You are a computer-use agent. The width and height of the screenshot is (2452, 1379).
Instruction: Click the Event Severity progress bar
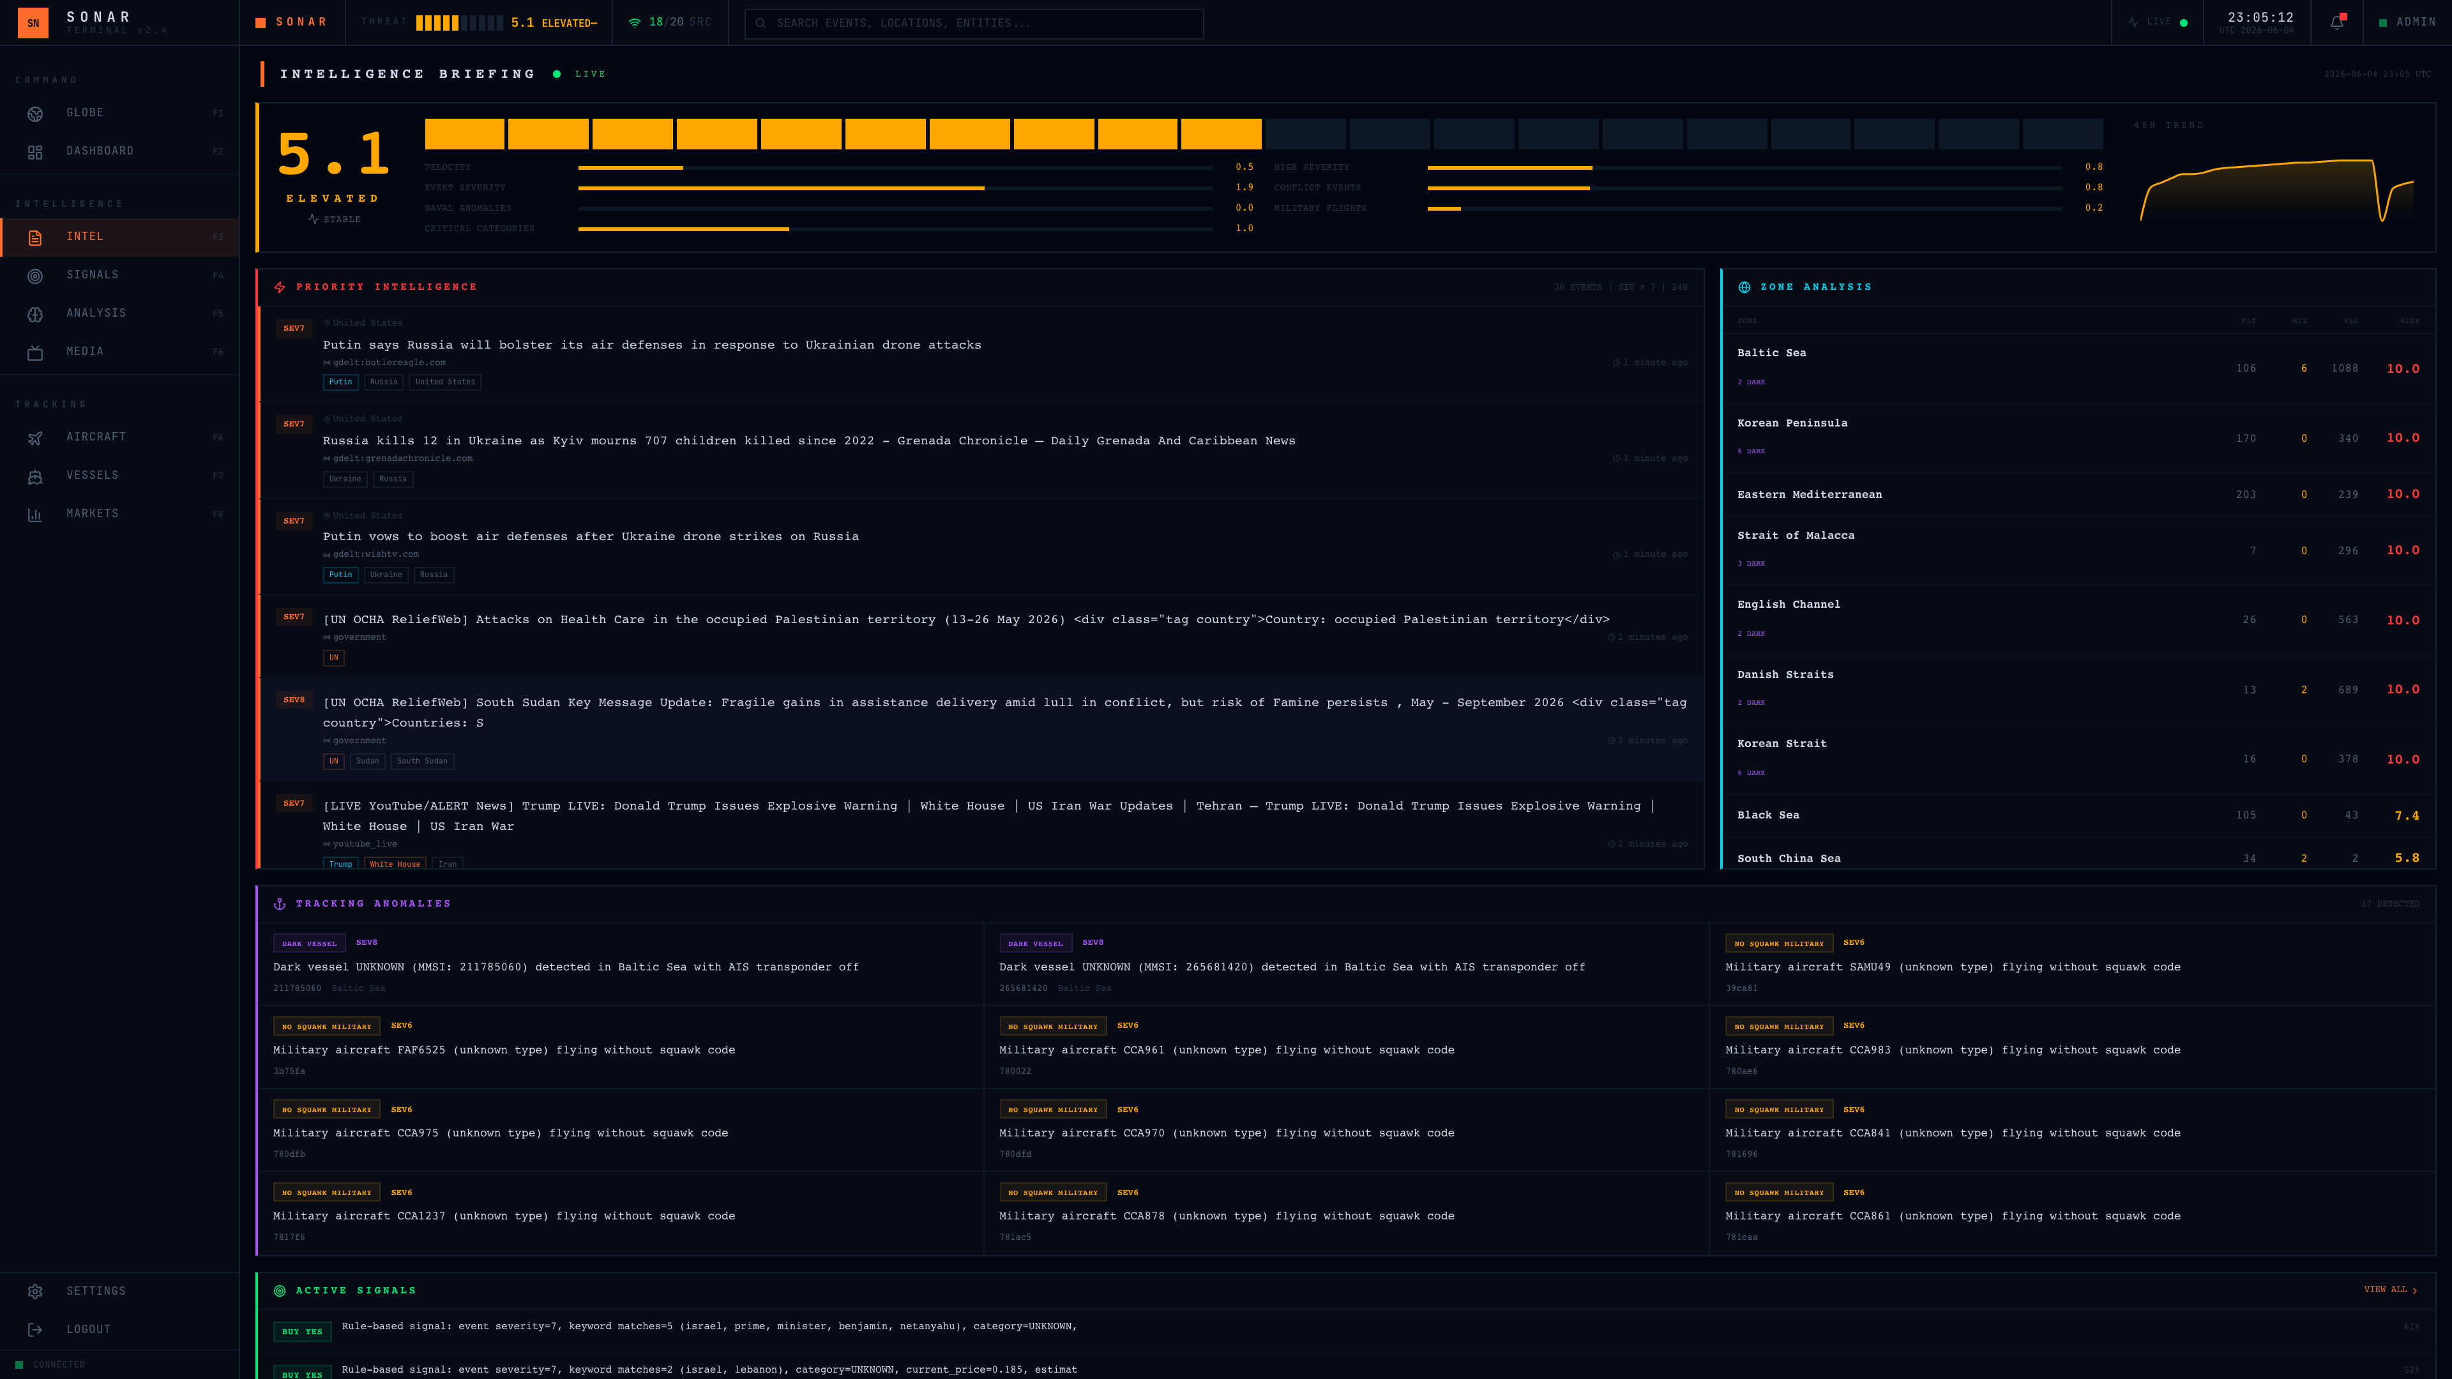(895, 188)
